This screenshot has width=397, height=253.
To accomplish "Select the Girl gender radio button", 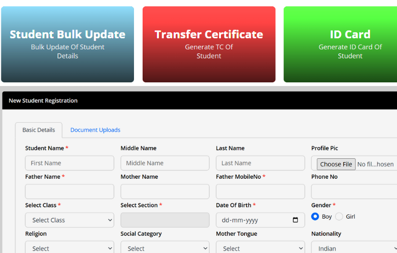I will [339, 216].
